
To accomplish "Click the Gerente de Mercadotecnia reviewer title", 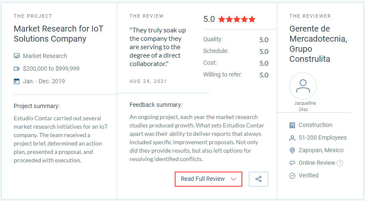I will click(x=318, y=44).
